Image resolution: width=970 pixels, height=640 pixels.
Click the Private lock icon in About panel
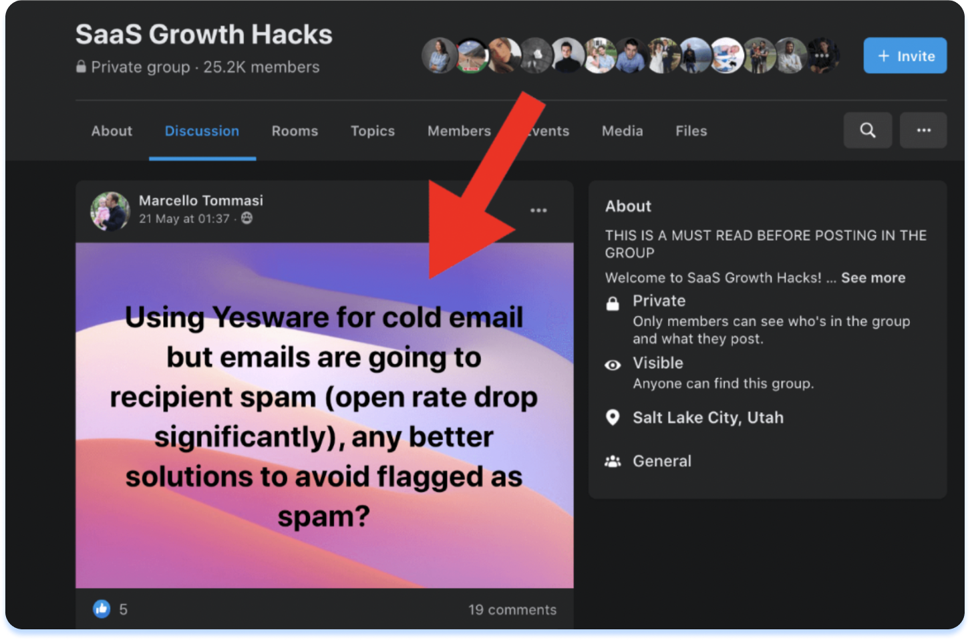pyautogui.click(x=613, y=304)
